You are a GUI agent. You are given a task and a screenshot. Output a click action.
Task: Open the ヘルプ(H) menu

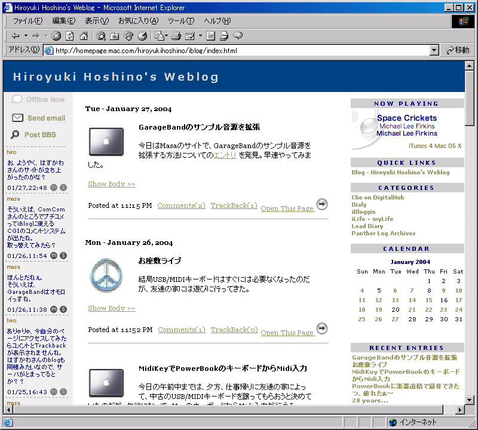217,21
